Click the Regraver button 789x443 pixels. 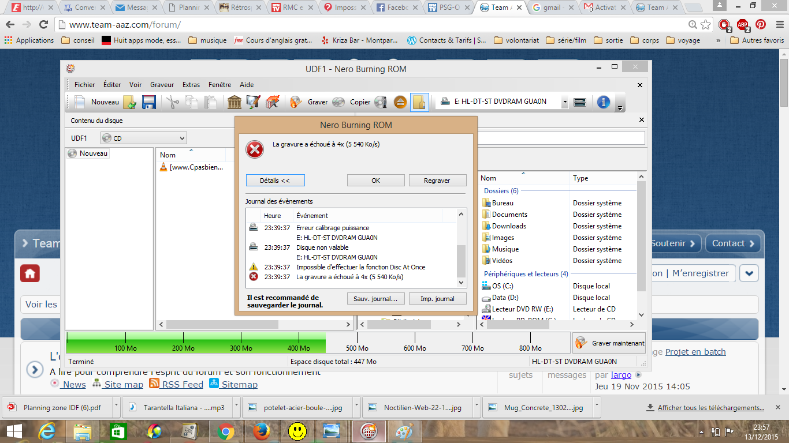pos(437,181)
